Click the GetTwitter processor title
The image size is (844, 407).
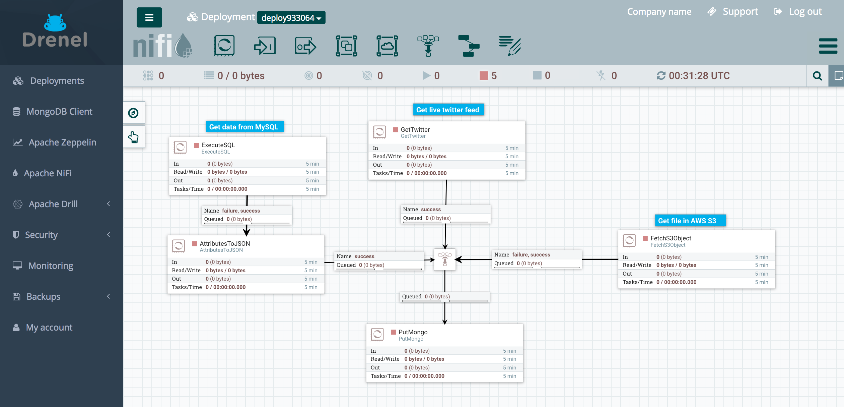[415, 129]
